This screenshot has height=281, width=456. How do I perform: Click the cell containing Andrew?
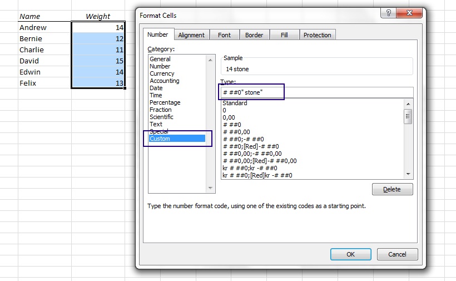(44, 27)
